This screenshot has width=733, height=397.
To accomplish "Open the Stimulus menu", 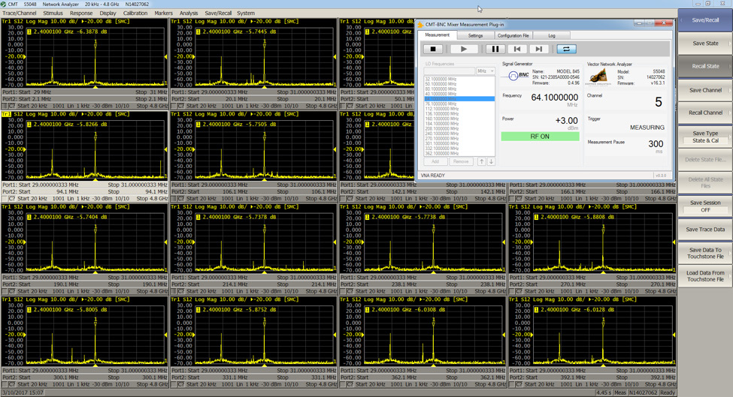I will [53, 13].
